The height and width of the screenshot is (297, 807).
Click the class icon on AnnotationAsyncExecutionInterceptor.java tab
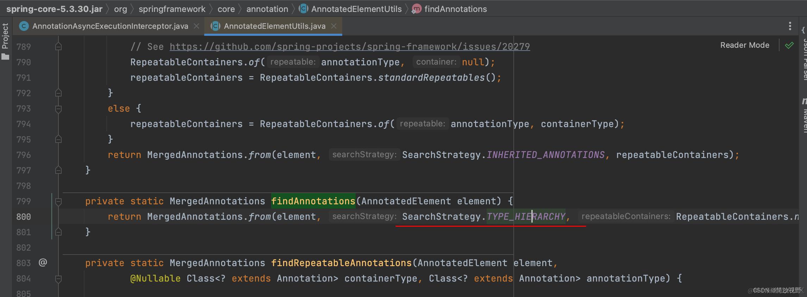click(x=24, y=26)
